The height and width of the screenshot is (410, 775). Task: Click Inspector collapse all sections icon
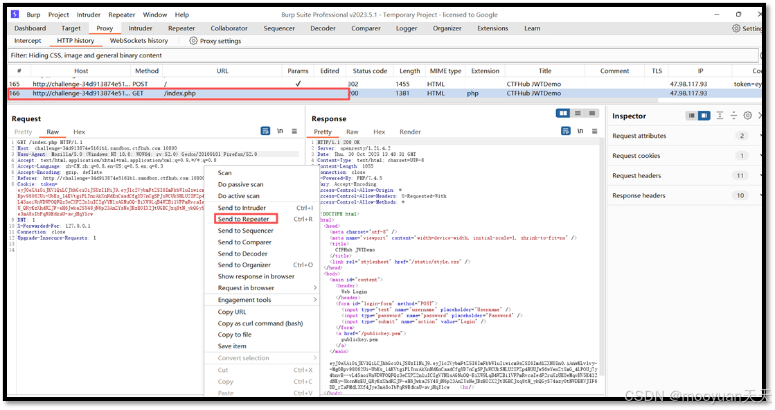[x=733, y=116]
